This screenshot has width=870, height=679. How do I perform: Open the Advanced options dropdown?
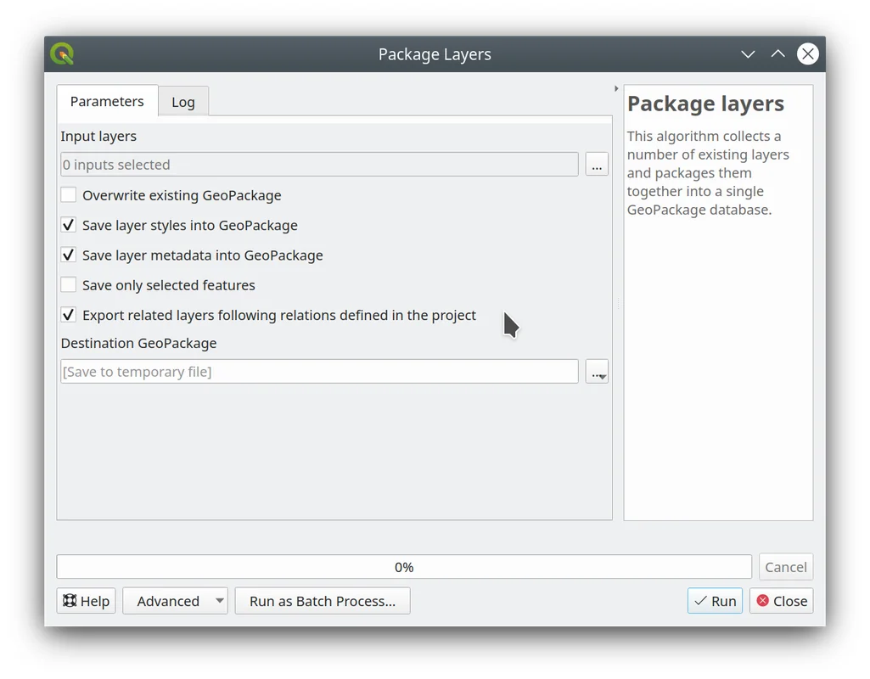[175, 601]
